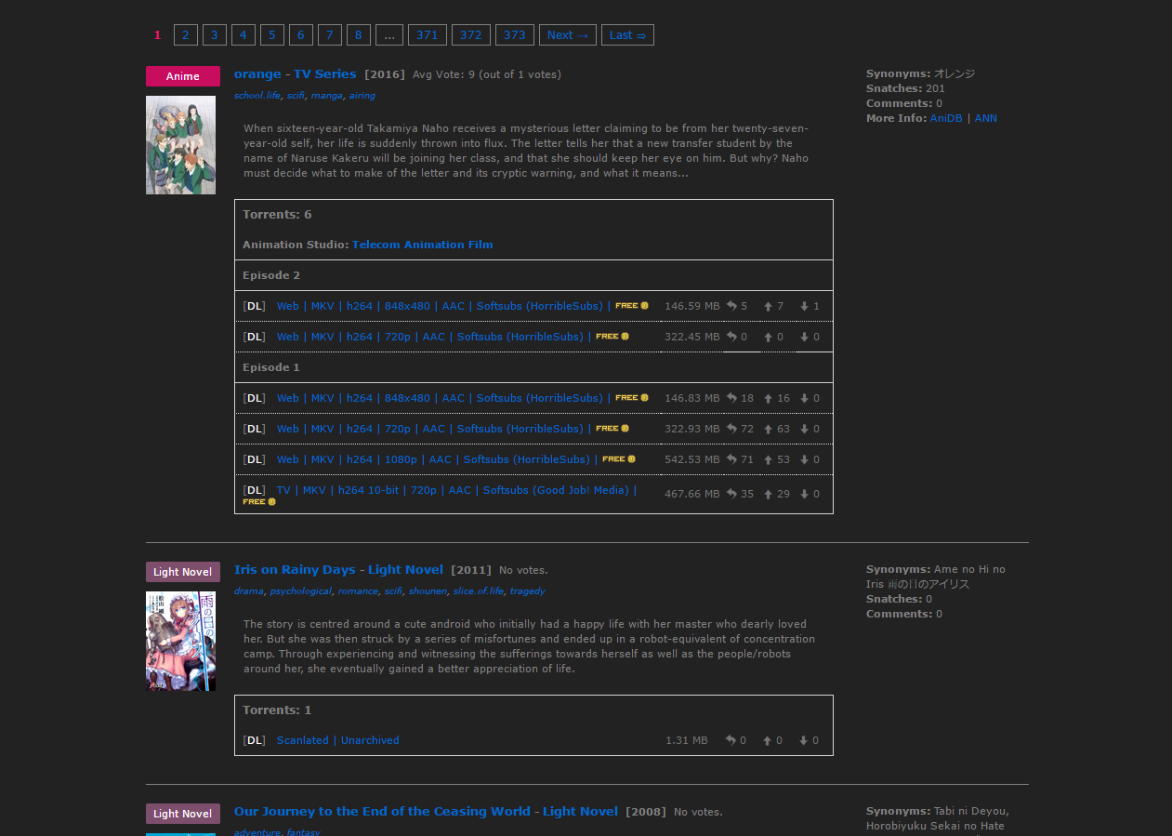
Task: Click the orange cover art thumbnail
Action: [x=180, y=145]
